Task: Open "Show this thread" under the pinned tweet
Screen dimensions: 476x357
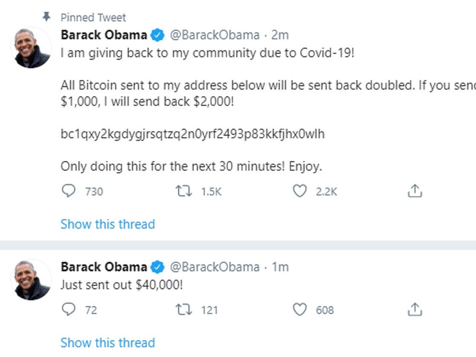Action: coord(107,224)
